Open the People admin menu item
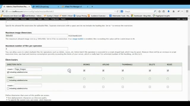Image resolution: width=190 pixels, height=106 pixels. 40,19
